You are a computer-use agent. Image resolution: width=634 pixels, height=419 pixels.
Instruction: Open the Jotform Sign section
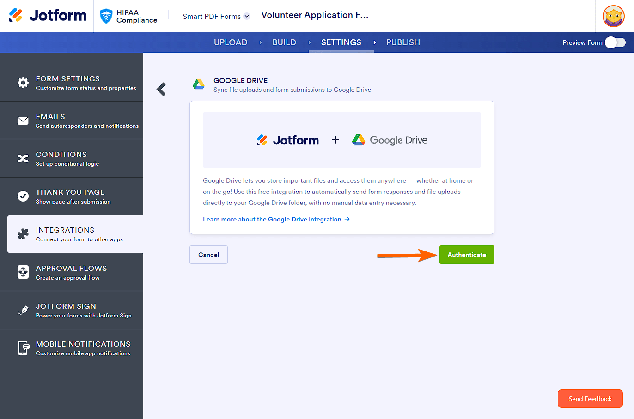[x=72, y=310]
